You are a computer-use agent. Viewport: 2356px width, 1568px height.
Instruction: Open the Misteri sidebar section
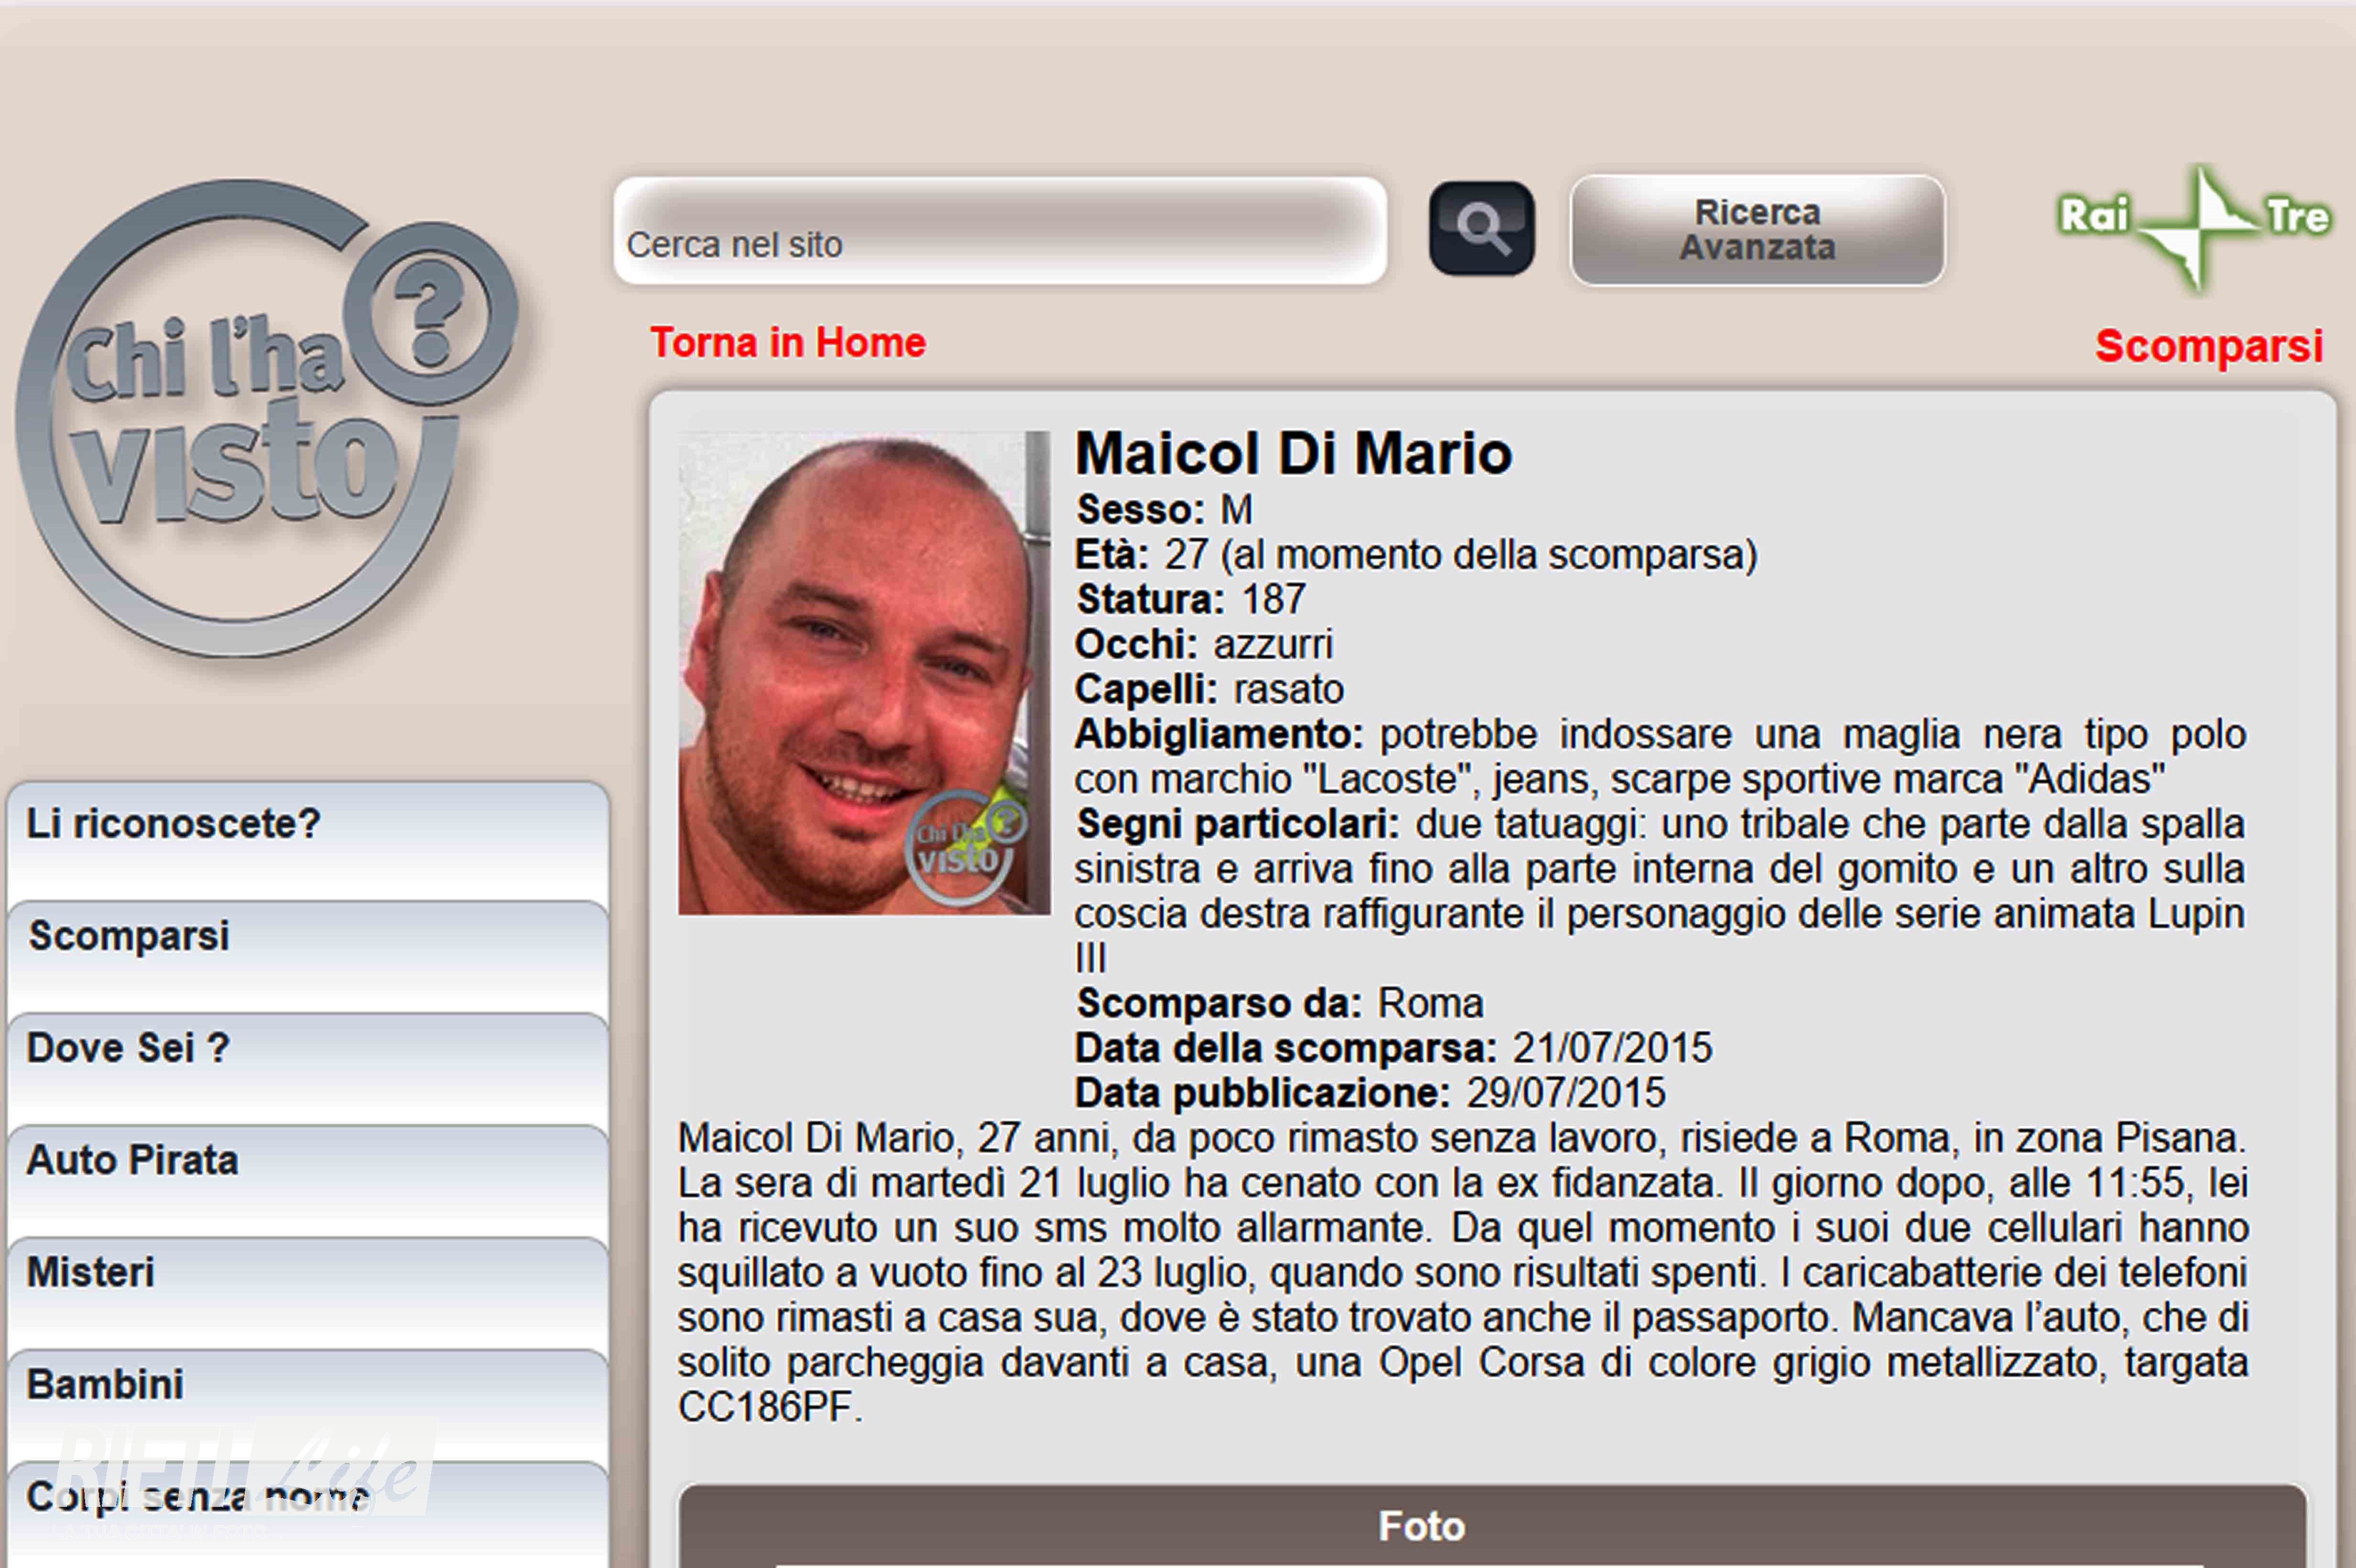(308, 1292)
